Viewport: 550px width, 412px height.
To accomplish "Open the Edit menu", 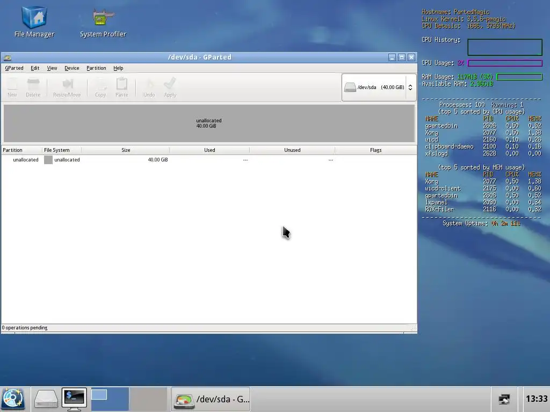I will (x=35, y=68).
